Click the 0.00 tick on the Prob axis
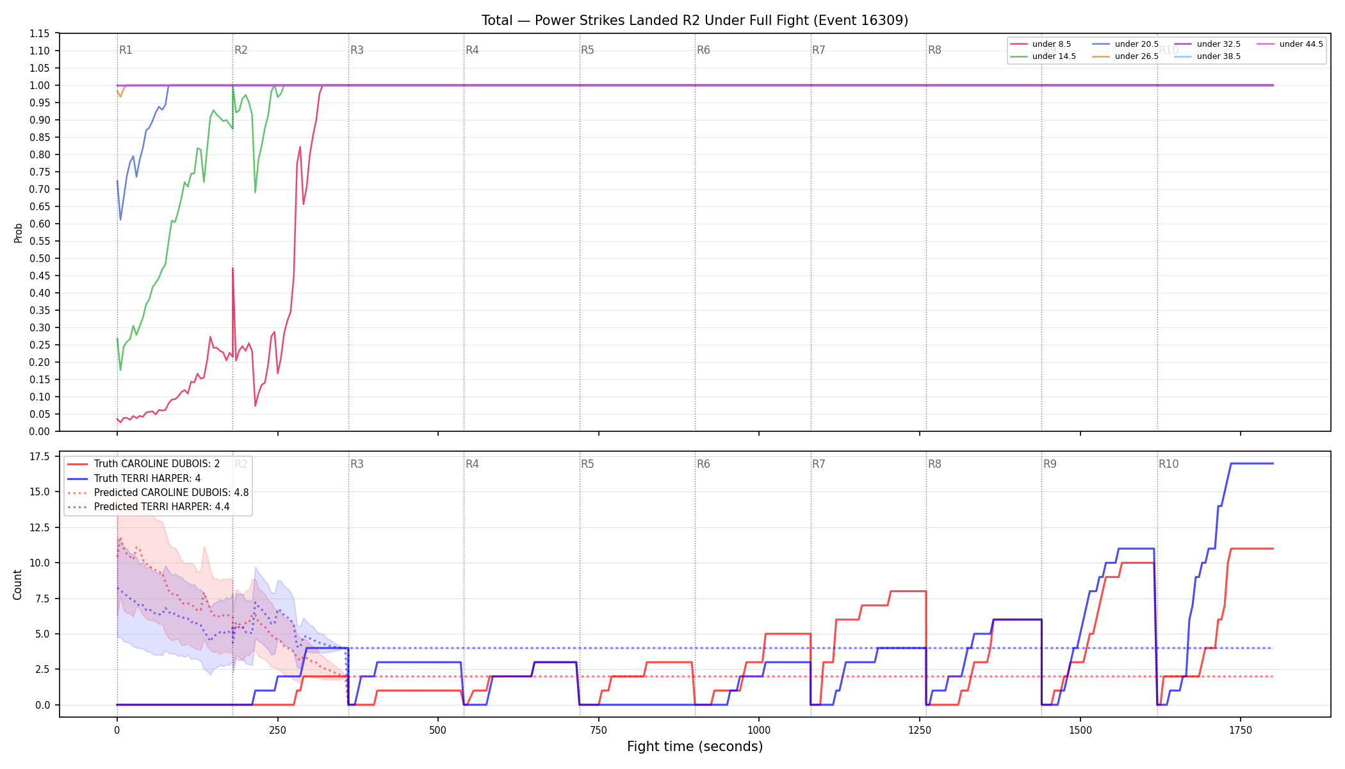The height and width of the screenshot is (769, 1345). point(40,431)
